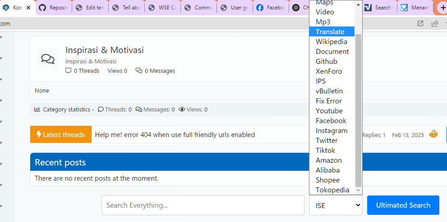Select the Shopee option
Screen dimensions: 447x222
click(x=332, y=180)
